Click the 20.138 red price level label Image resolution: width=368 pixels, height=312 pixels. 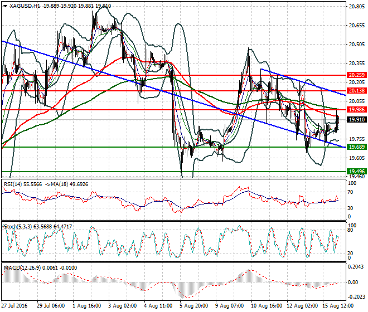pyautogui.click(x=357, y=91)
